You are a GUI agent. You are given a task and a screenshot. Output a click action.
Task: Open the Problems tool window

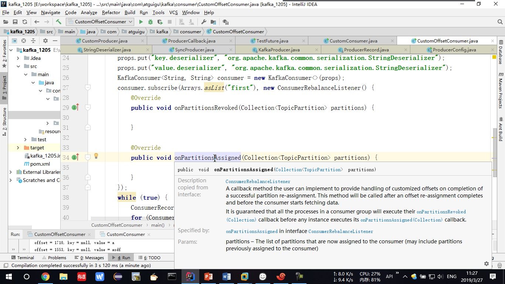[x=54, y=258]
